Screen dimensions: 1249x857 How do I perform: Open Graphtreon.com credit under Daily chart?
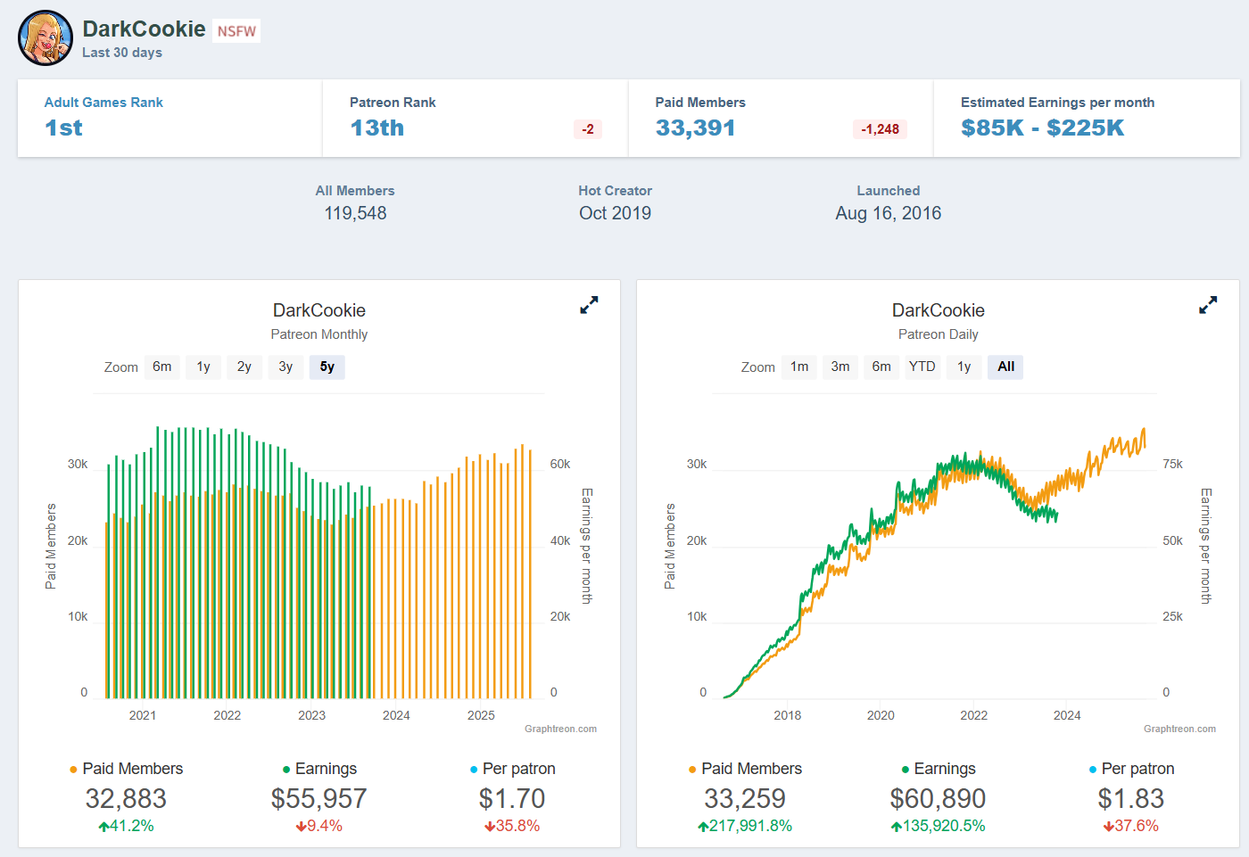[1179, 729]
